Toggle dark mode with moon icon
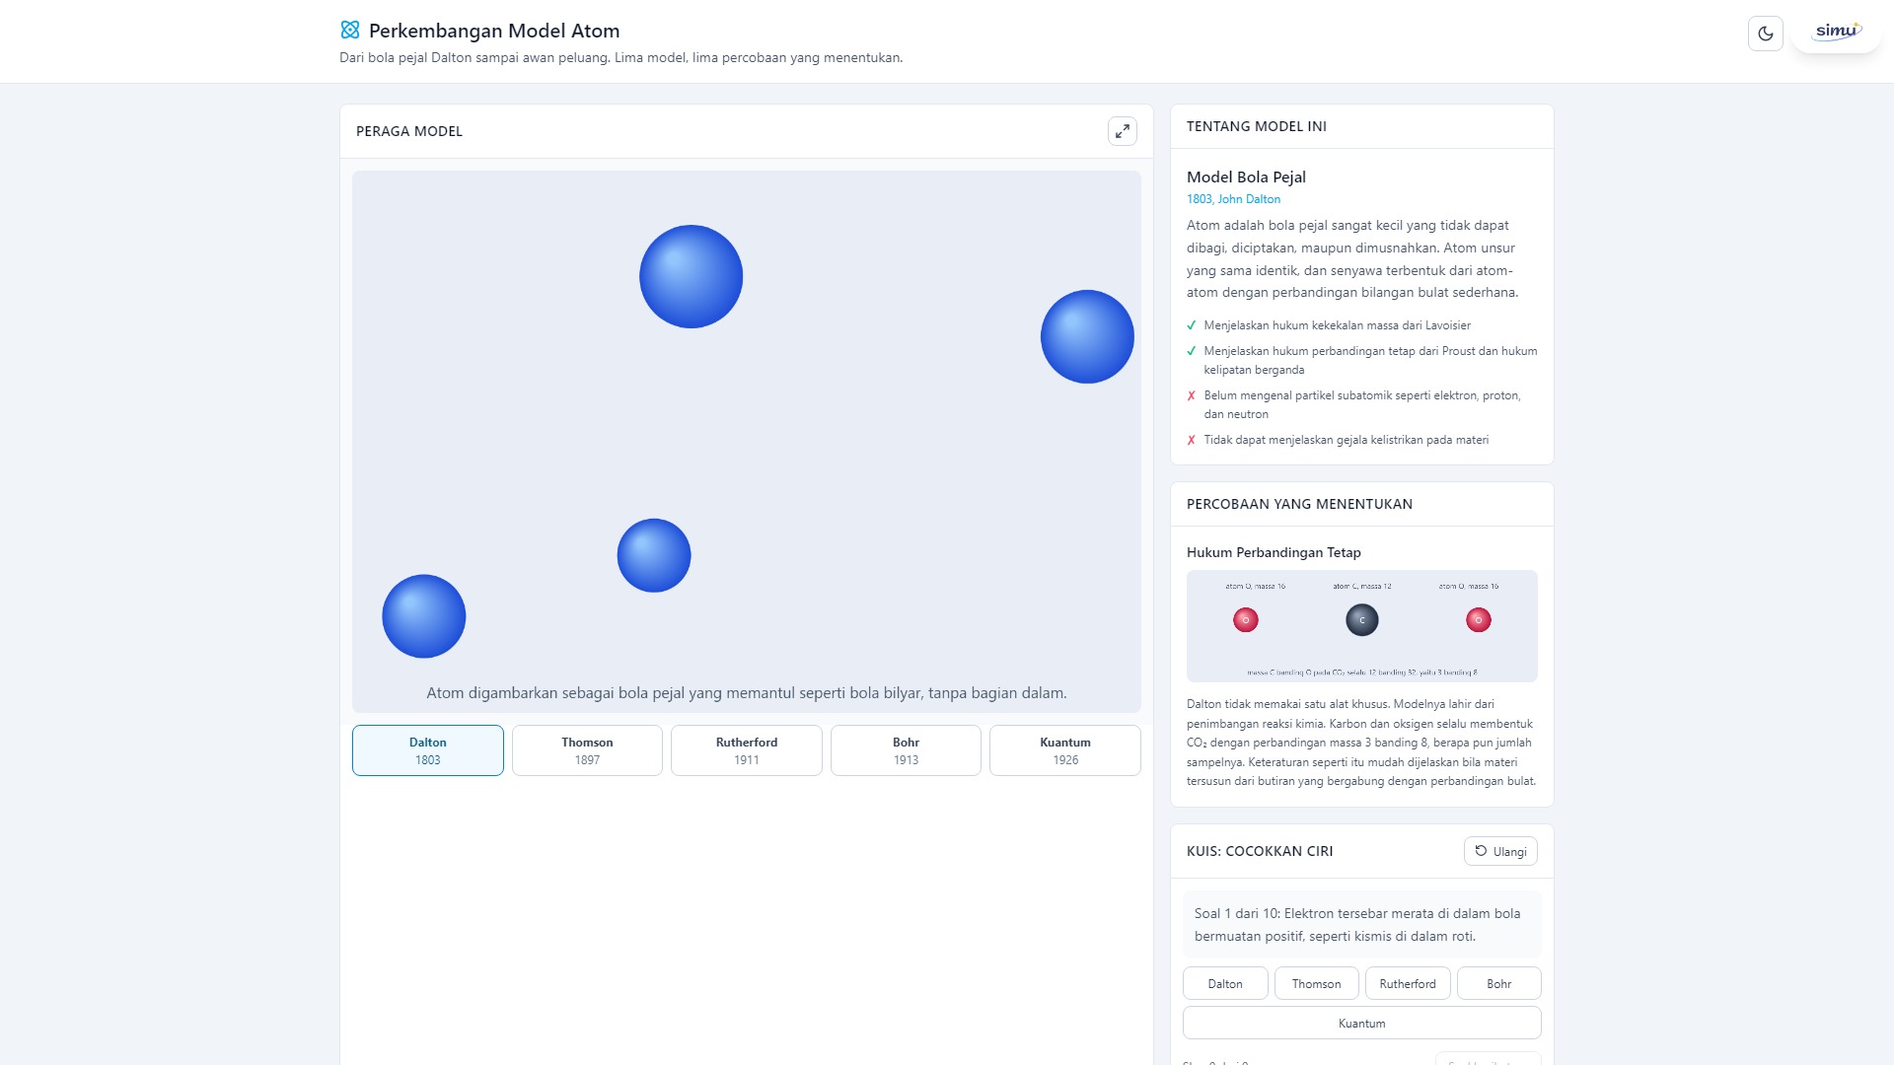 coord(1765,34)
